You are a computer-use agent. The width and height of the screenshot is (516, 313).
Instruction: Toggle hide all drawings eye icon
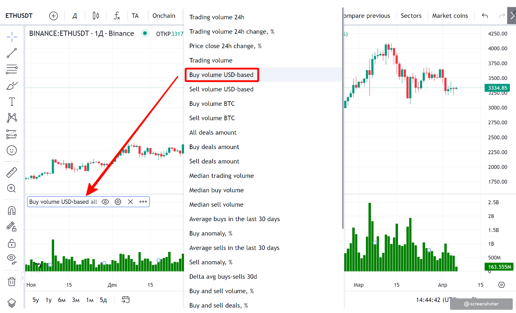(12, 259)
